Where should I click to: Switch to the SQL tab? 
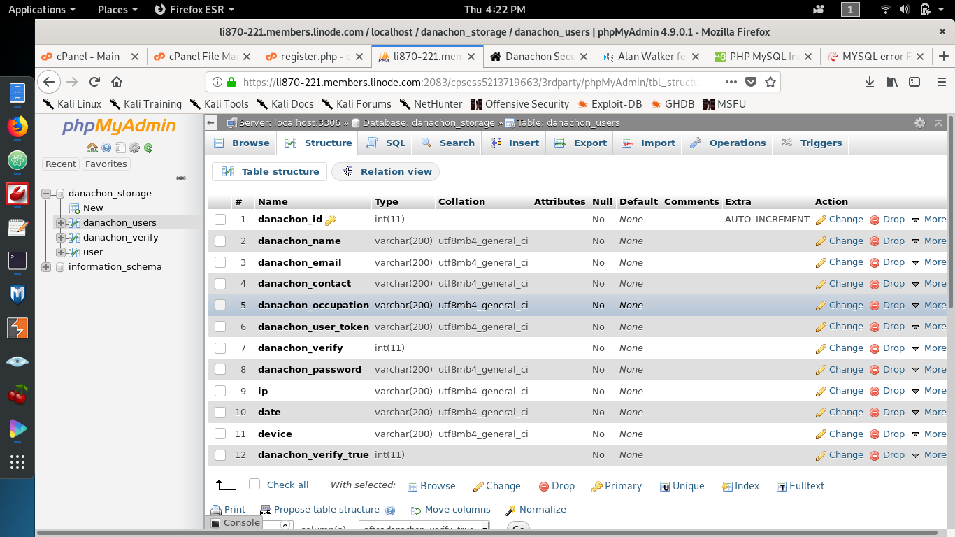point(386,143)
